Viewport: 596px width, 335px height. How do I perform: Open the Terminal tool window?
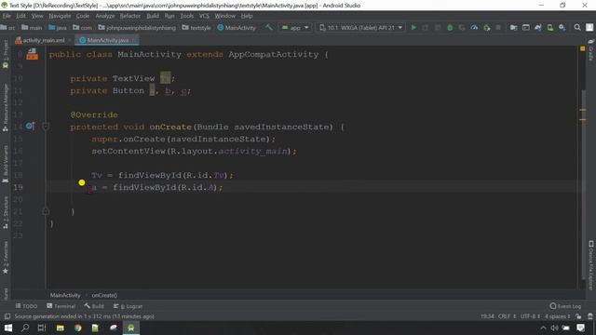click(x=61, y=306)
